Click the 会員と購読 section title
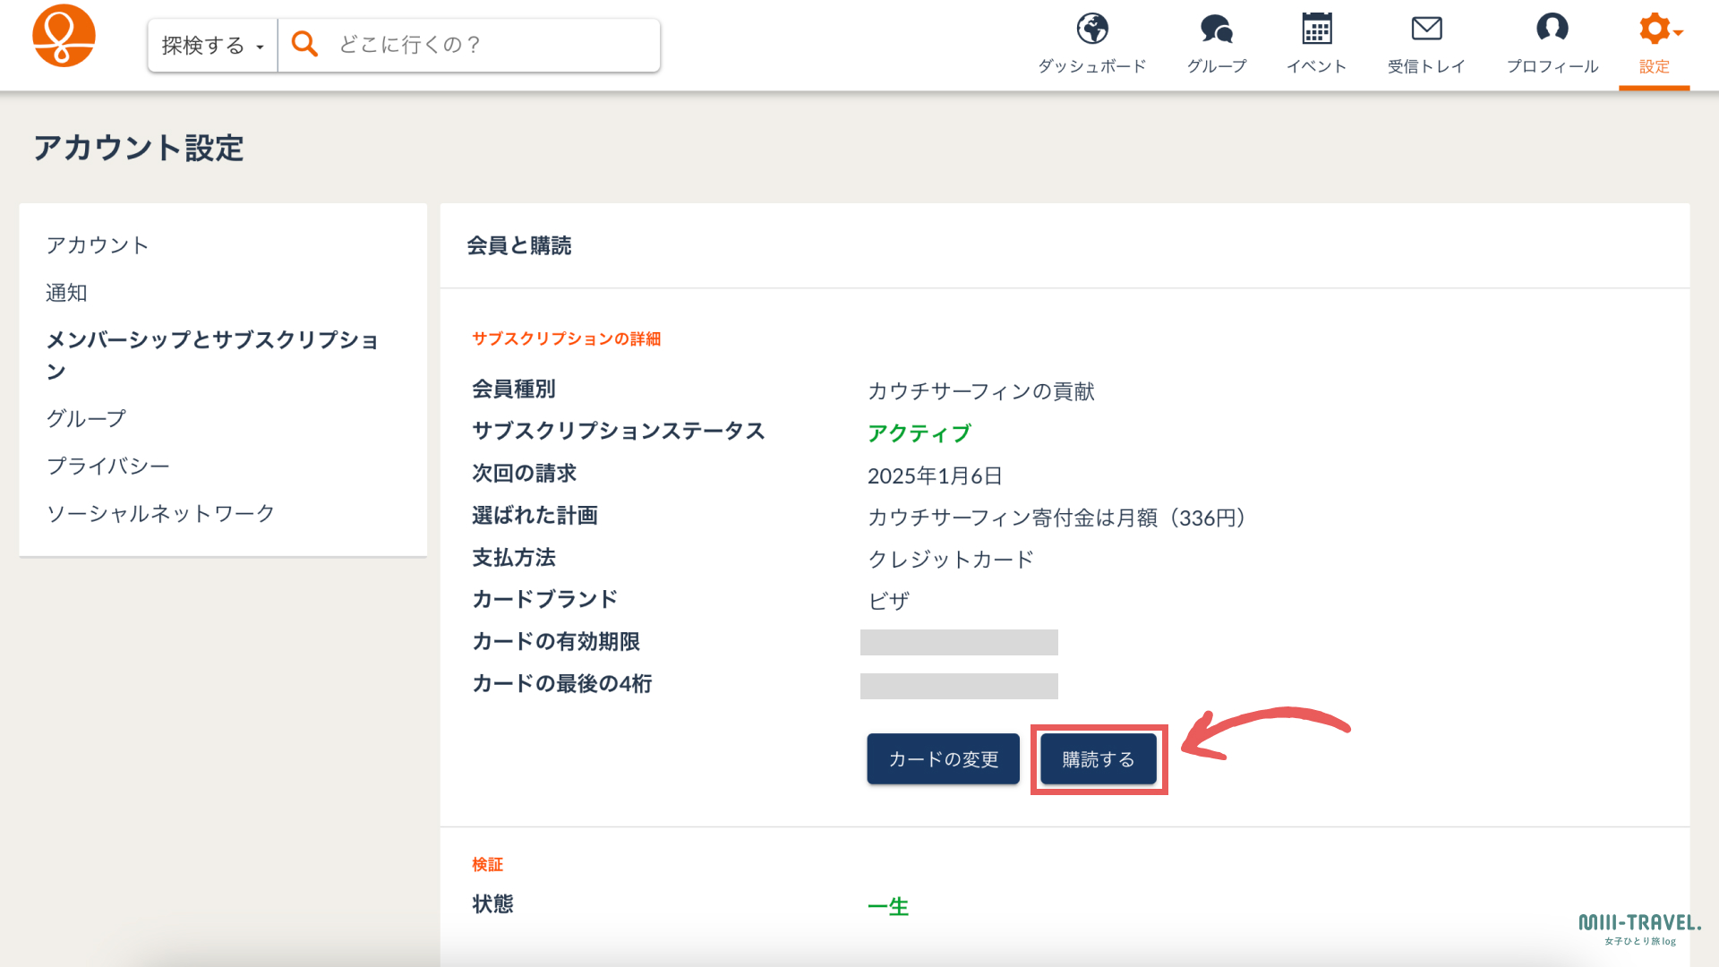Viewport: 1719px width, 967px height. tap(519, 245)
